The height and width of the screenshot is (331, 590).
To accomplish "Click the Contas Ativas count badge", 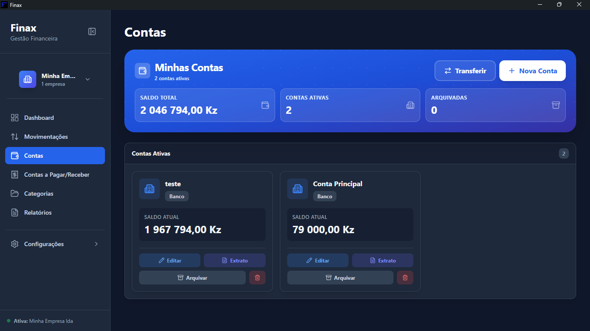I will click(564, 153).
